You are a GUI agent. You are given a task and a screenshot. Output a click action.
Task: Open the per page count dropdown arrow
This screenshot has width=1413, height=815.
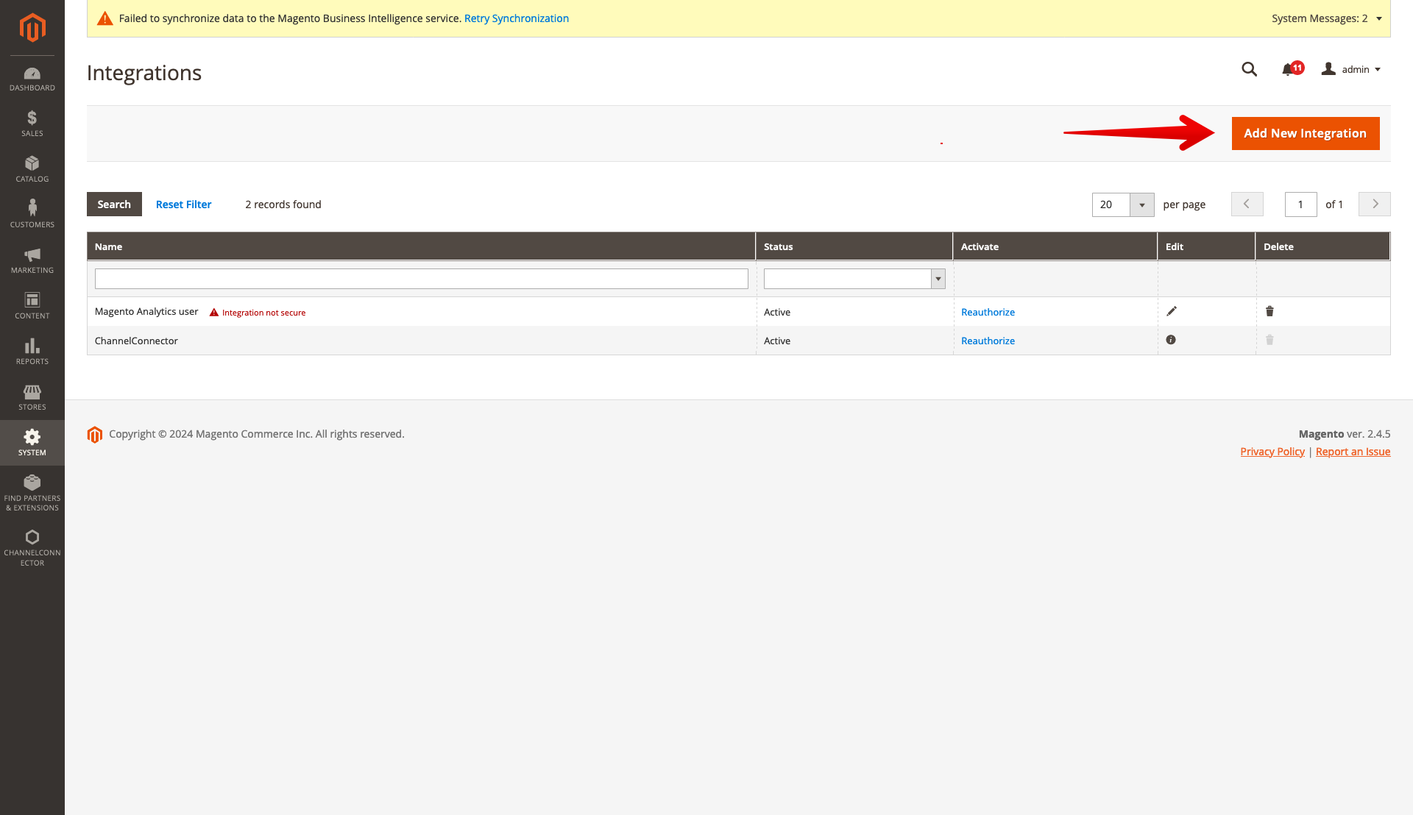pyautogui.click(x=1142, y=204)
